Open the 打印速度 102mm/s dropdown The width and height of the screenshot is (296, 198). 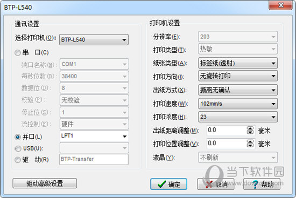click(238, 104)
